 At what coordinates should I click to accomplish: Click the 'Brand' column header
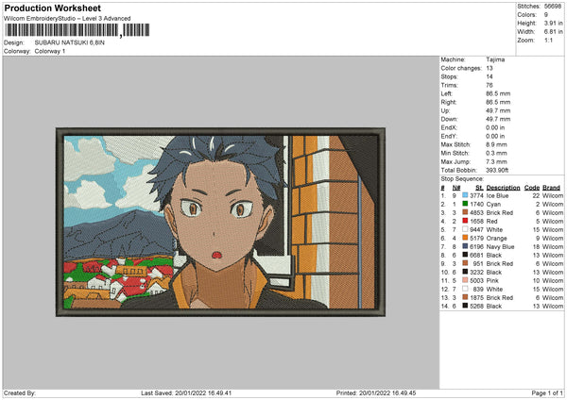[551, 188]
